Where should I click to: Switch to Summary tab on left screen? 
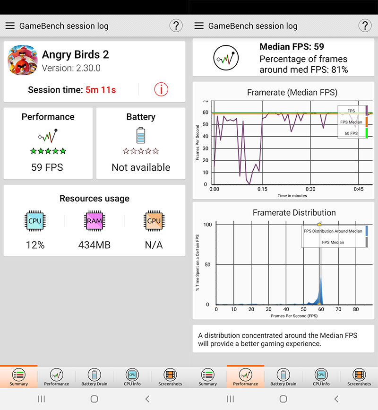point(18,376)
